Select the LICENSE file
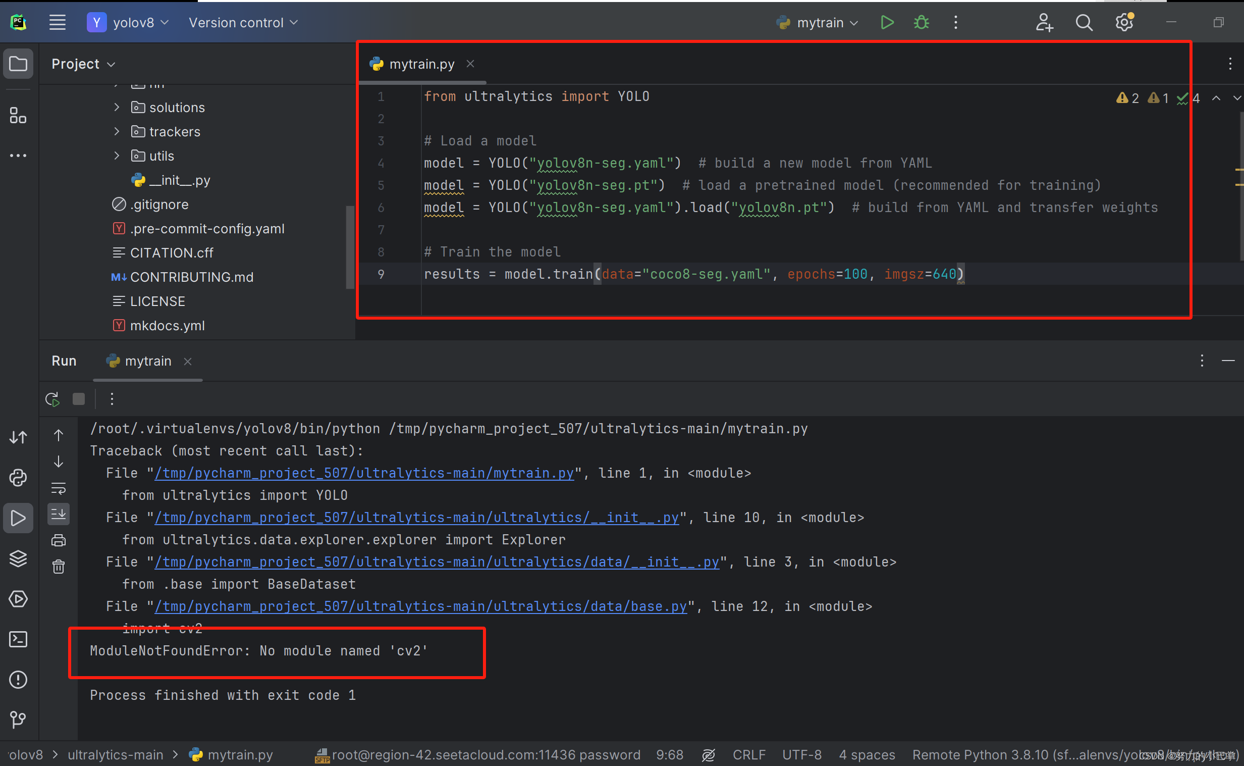Image resolution: width=1244 pixels, height=766 pixels. pyautogui.click(x=148, y=301)
